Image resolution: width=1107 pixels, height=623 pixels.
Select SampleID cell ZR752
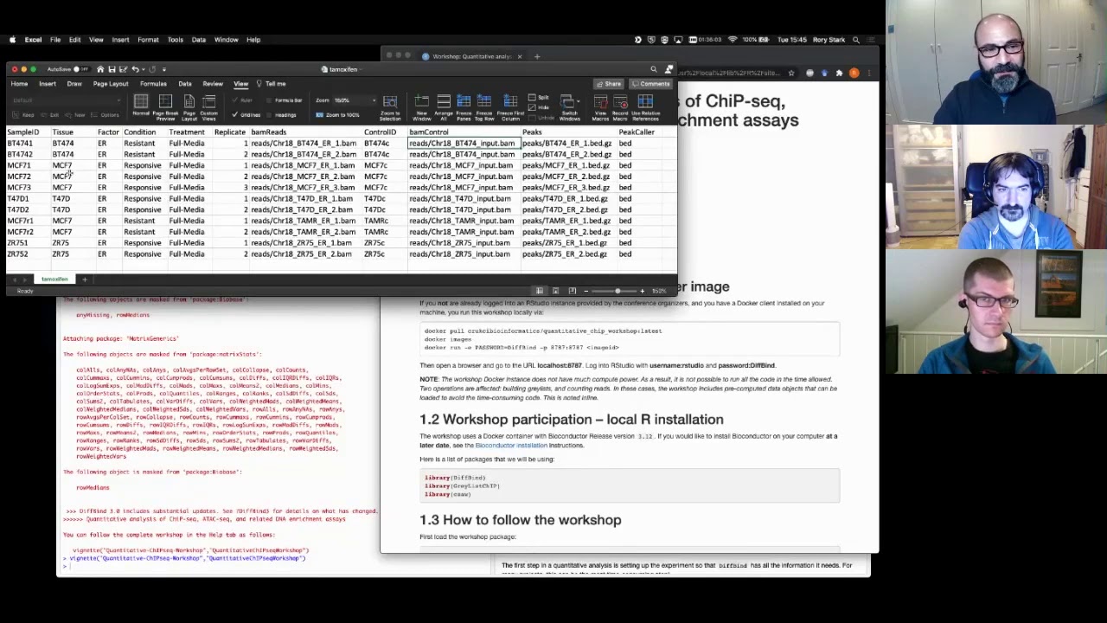click(x=27, y=254)
